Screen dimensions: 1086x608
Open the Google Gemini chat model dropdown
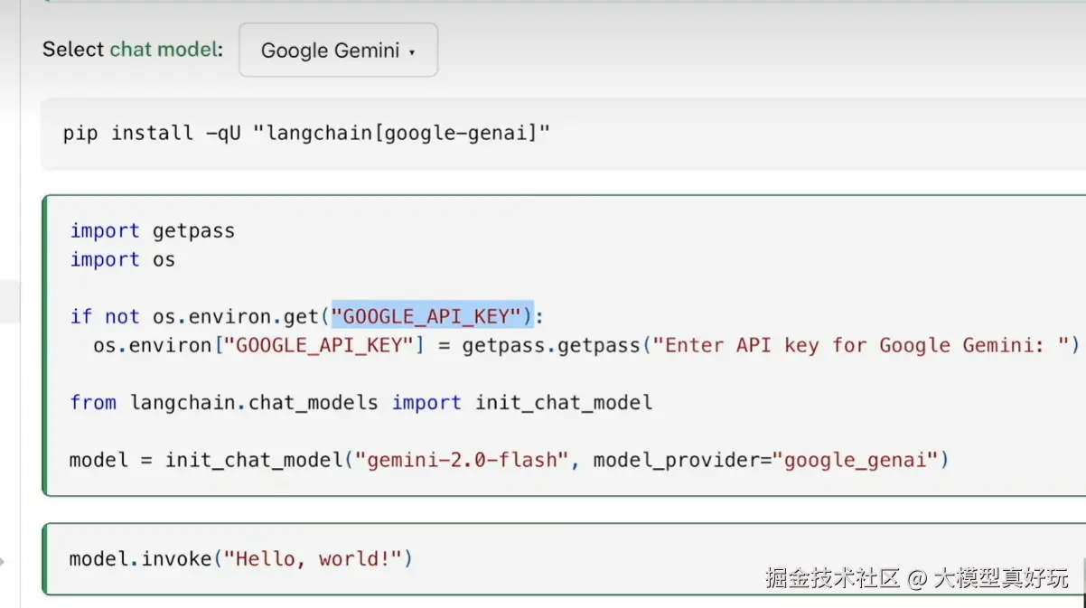(338, 51)
